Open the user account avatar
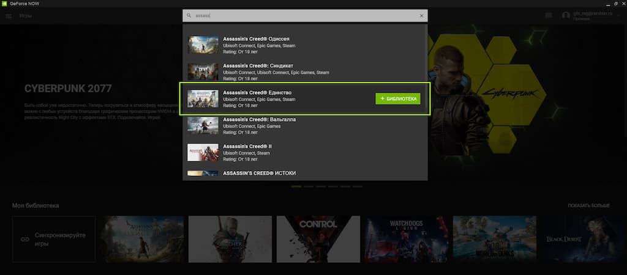Viewport: 627px width, 275px height. point(565,15)
